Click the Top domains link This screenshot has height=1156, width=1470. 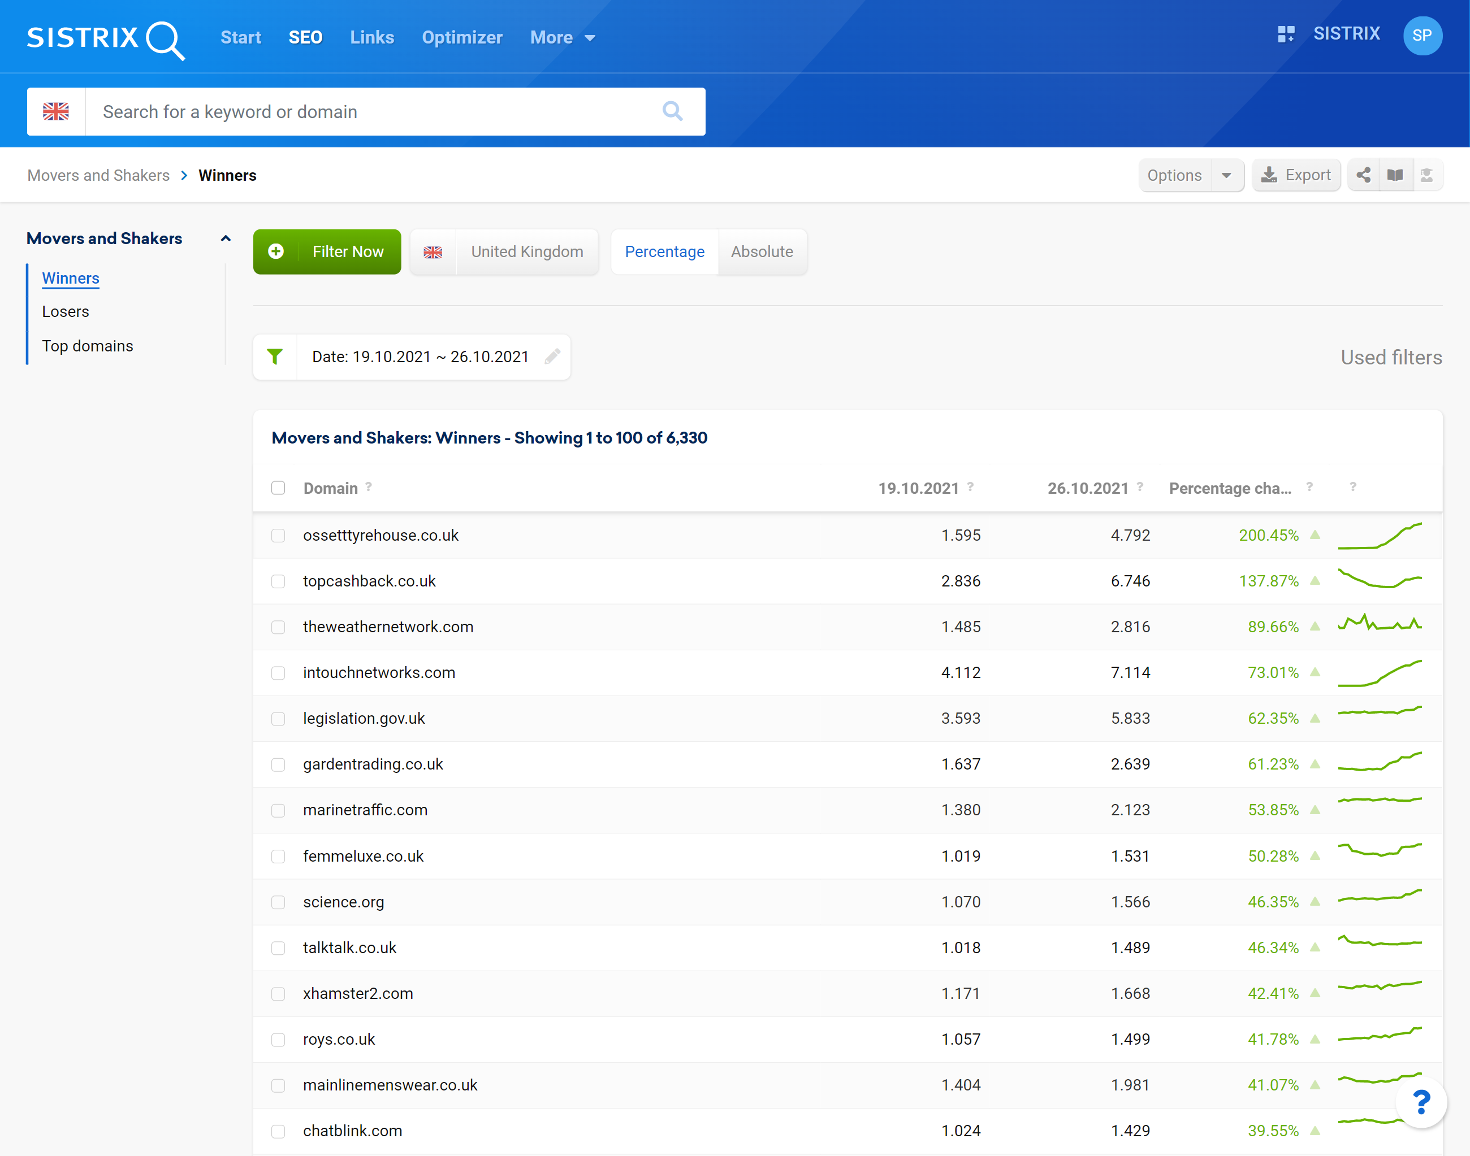pyautogui.click(x=89, y=345)
